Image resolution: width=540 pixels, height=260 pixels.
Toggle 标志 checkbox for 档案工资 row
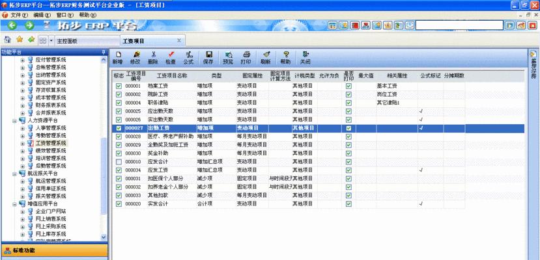[119, 86]
